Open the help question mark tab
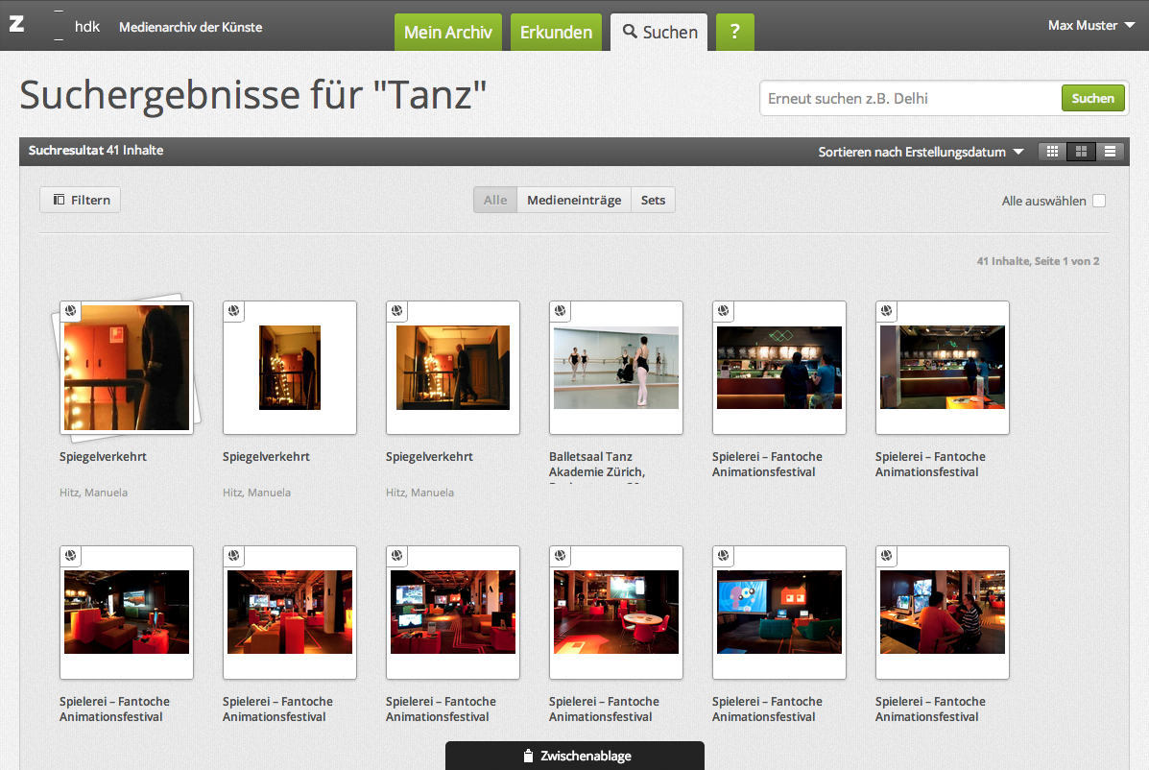 pos(734,32)
